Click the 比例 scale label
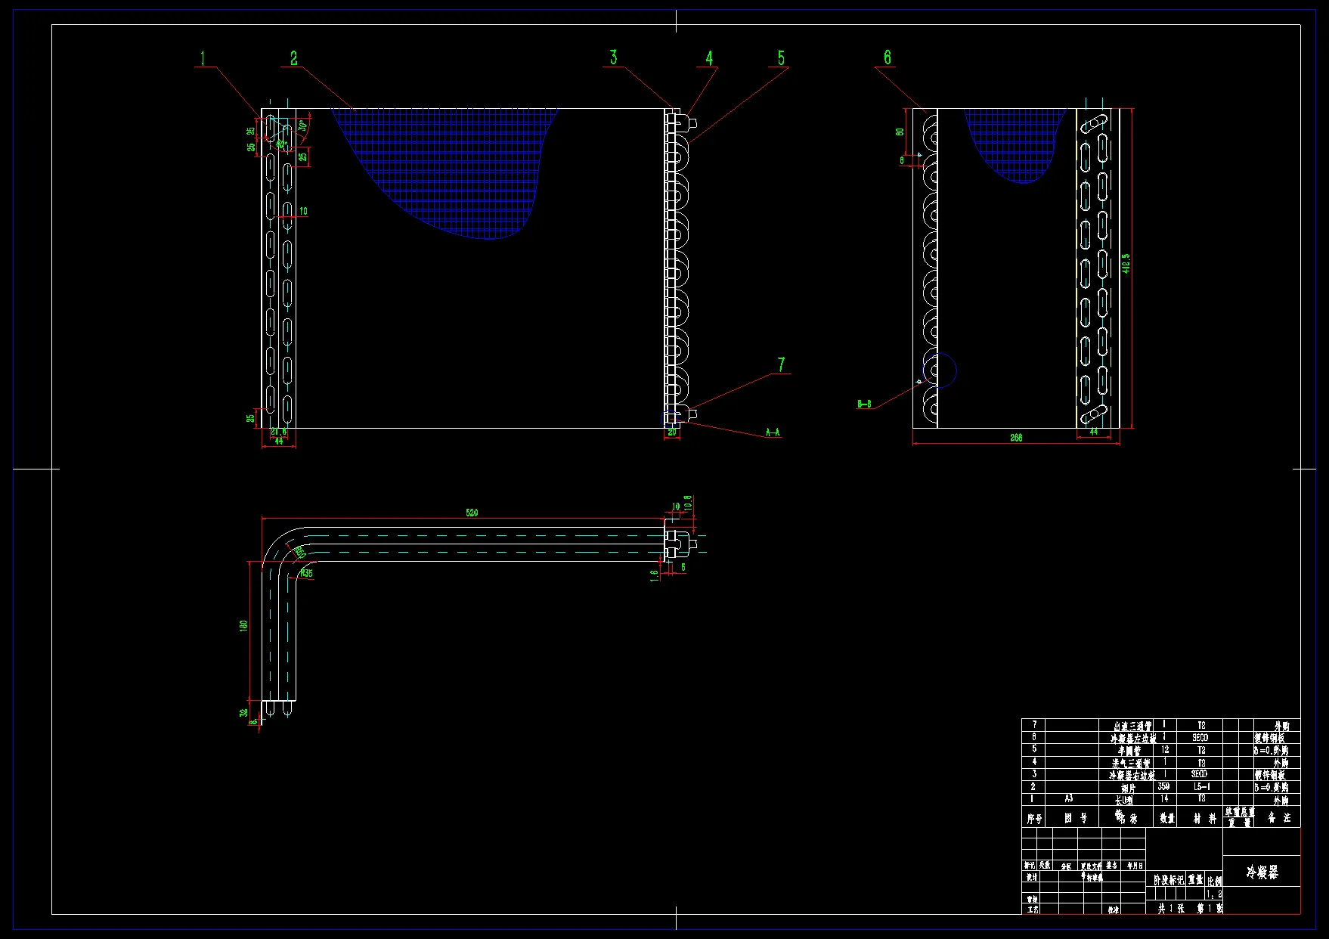The image size is (1329, 939). coord(1214,881)
